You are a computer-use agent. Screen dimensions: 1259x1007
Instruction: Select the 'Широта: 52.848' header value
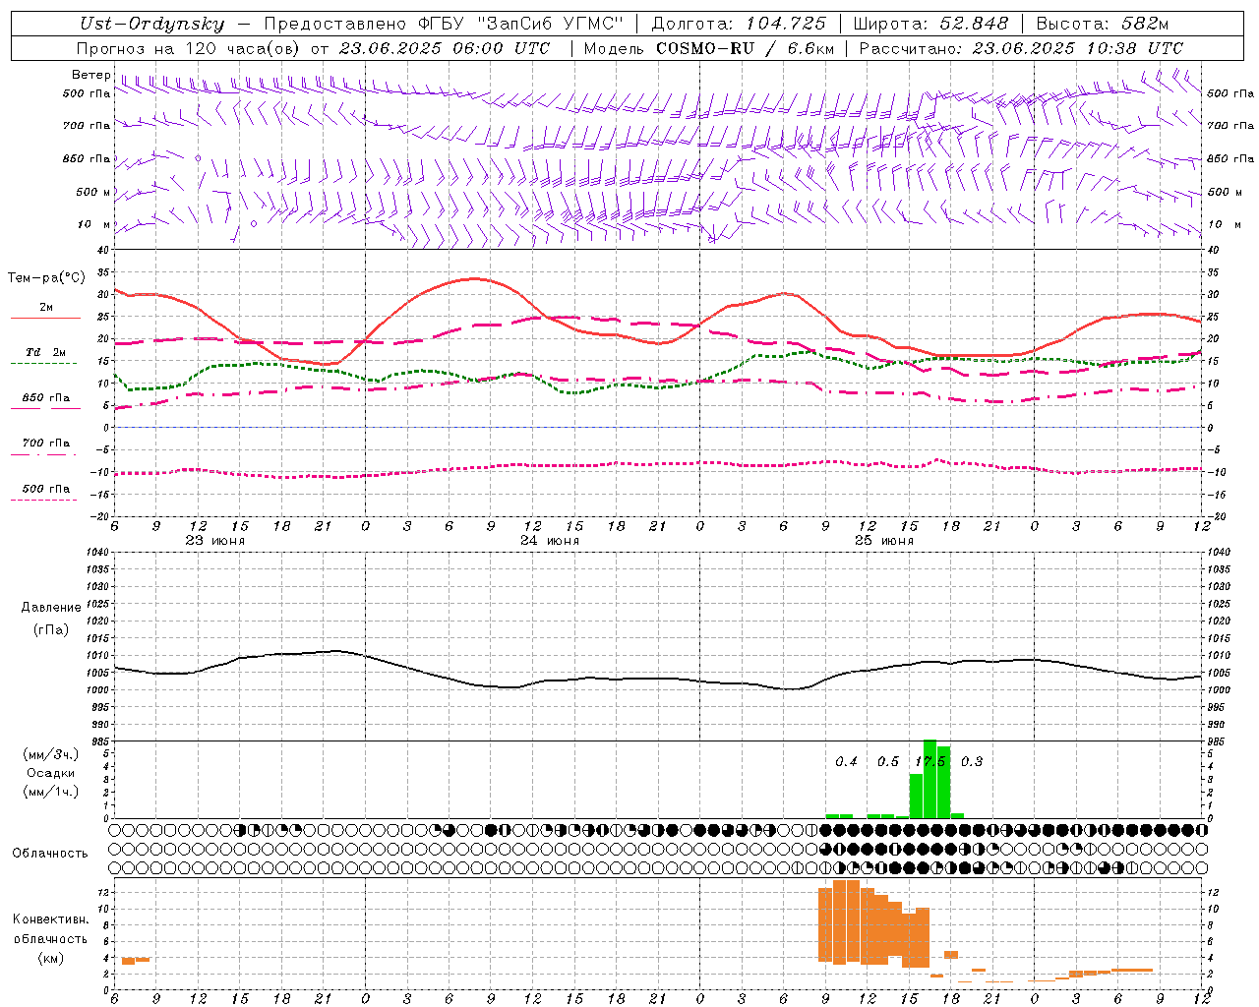(929, 25)
